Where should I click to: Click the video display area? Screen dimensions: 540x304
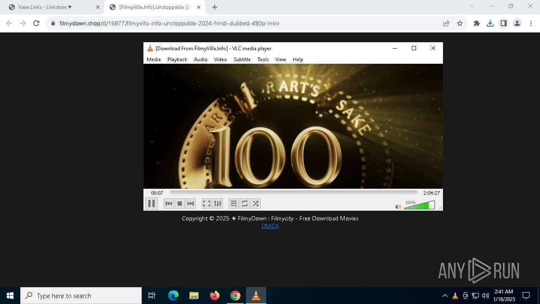(x=293, y=126)
